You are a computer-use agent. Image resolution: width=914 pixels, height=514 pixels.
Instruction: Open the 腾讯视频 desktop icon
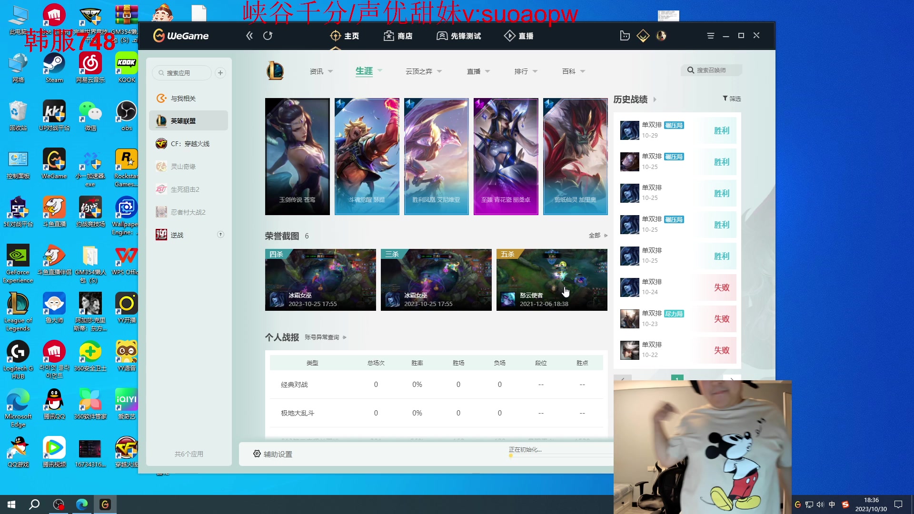(54, 452)
